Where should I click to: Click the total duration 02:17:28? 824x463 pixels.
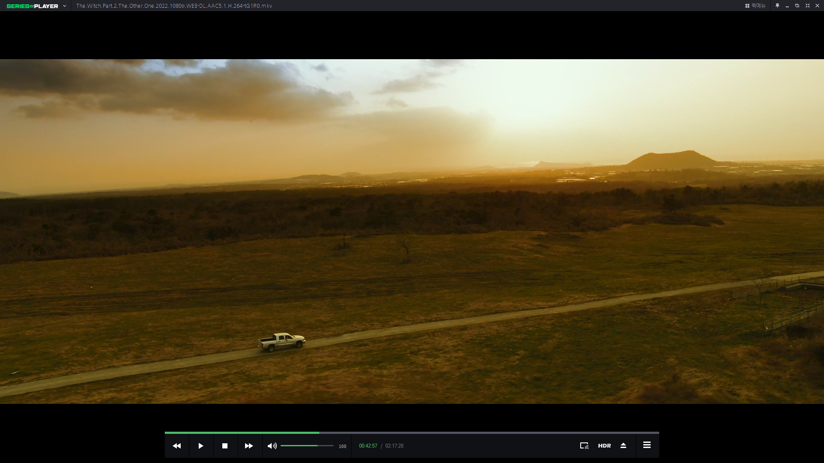(394, 446)
